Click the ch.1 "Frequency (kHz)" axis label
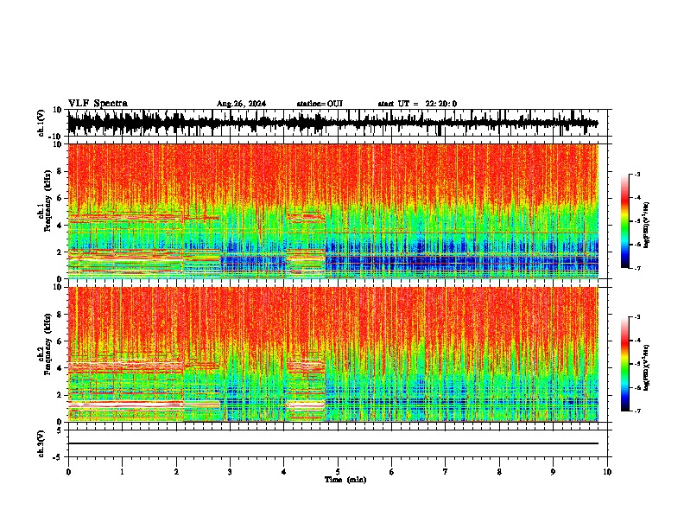The image size is (684, 529). pos(47,201)
